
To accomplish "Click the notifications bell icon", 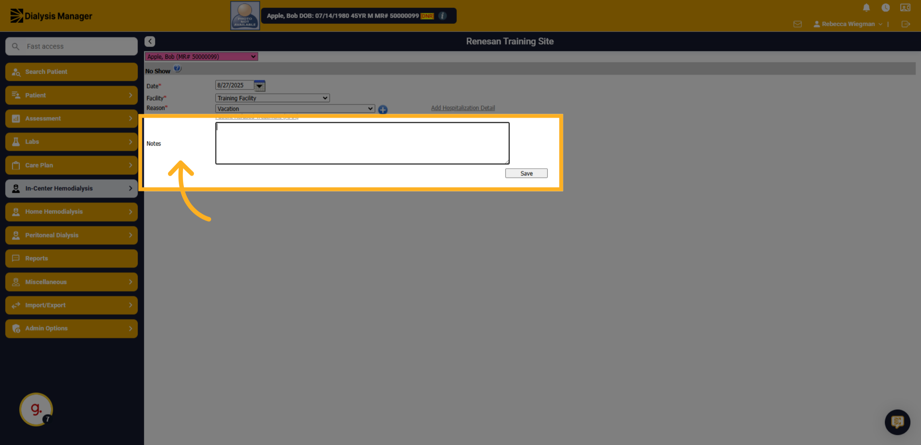I will 866,8.
